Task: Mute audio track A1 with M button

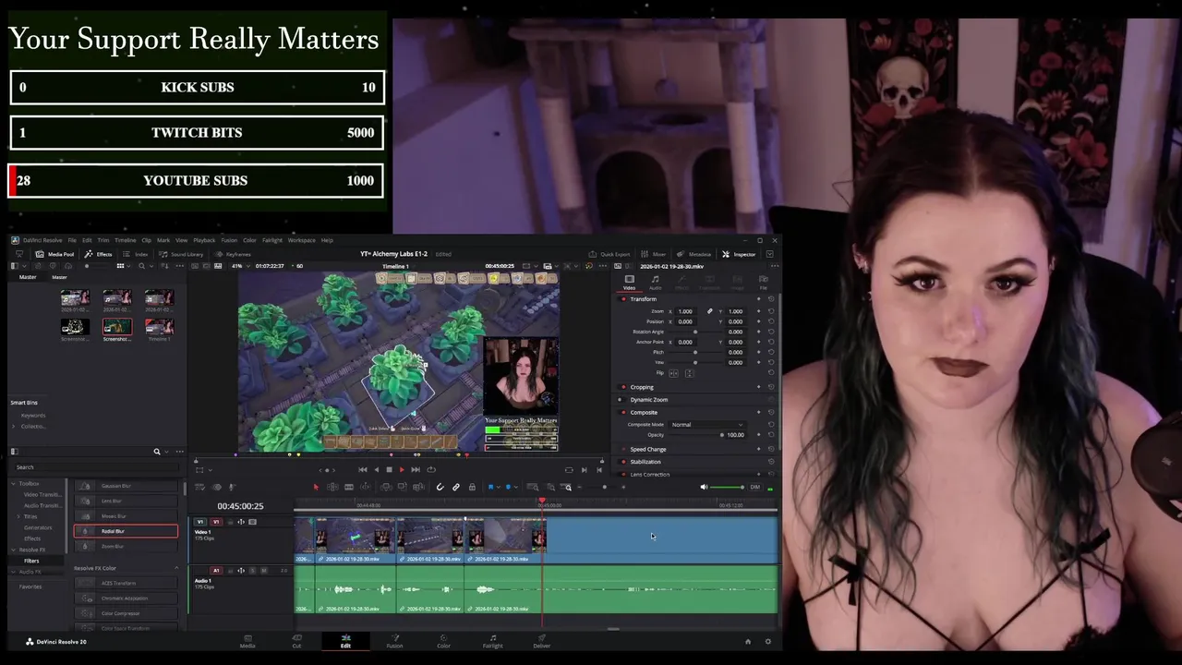Action: tap(264, 571)
